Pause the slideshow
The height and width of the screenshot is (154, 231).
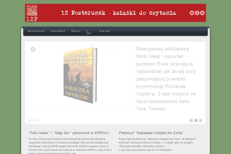coord(196,120)
